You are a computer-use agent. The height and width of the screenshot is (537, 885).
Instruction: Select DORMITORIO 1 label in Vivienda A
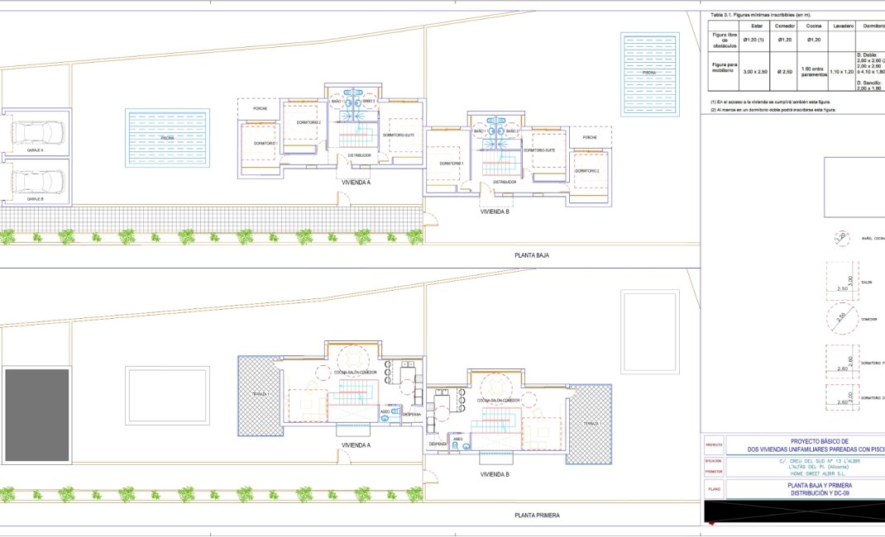(x=265, y=144)
